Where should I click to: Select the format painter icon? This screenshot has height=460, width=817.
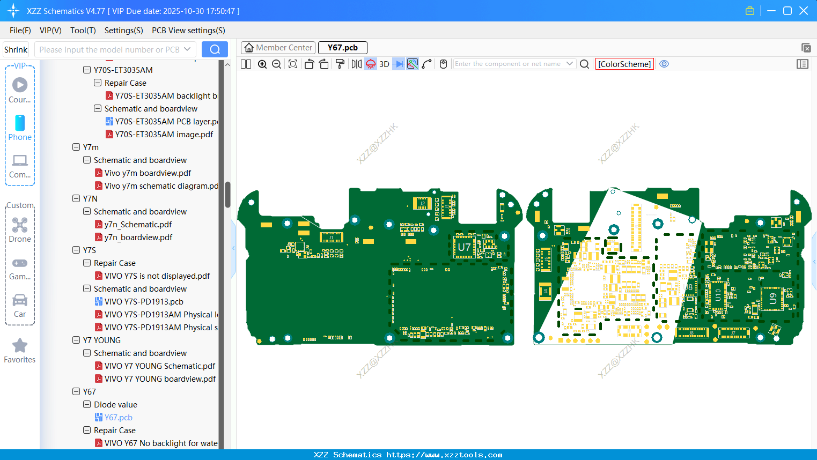point(340,64)
